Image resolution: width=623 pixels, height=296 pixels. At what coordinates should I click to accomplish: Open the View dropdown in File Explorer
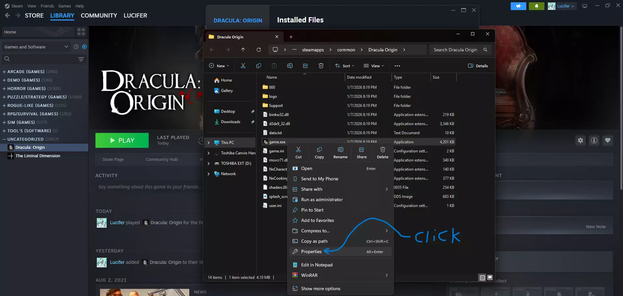[374, 66]
